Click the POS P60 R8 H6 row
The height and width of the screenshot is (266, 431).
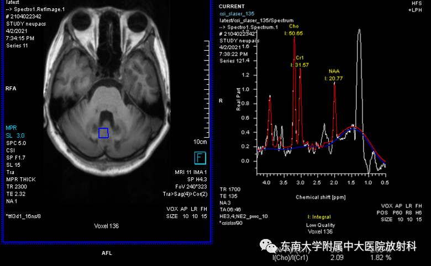click(x=399, y=213)
